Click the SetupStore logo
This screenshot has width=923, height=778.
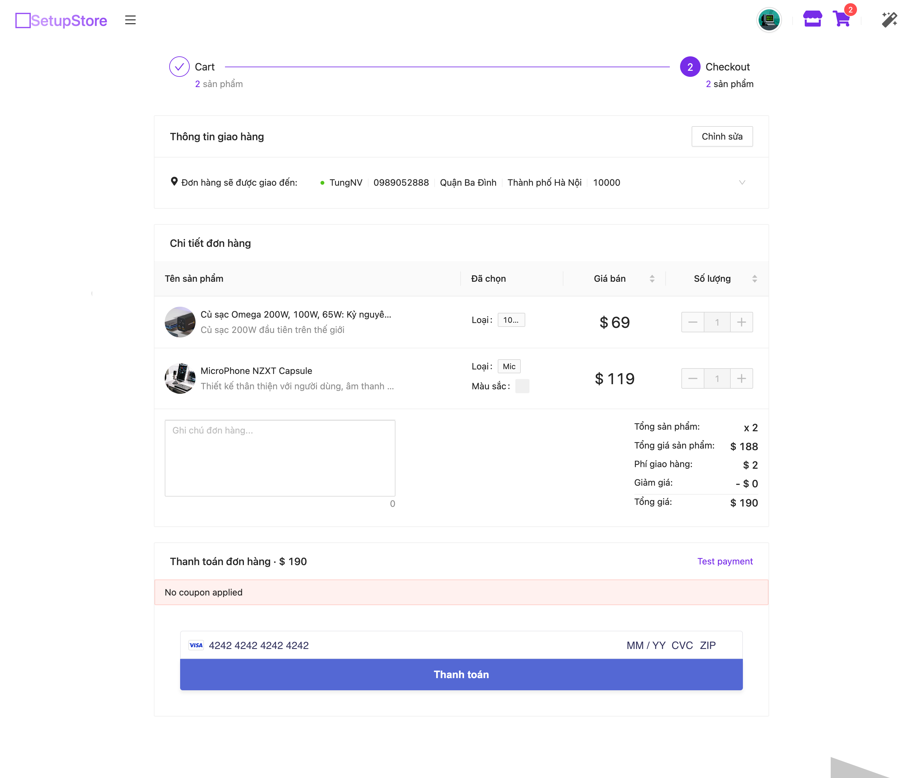[x=61, y=20]
